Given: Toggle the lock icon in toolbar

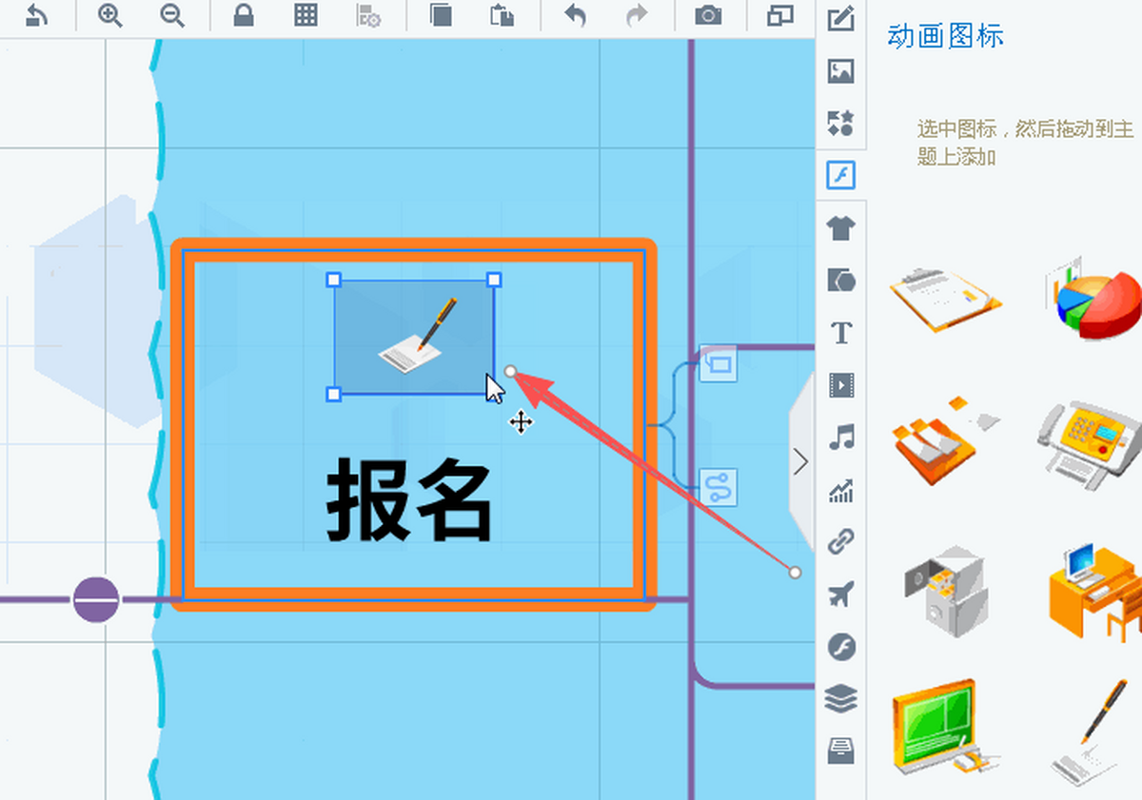Looking at the screenshot, I should (x=244, y=16).
